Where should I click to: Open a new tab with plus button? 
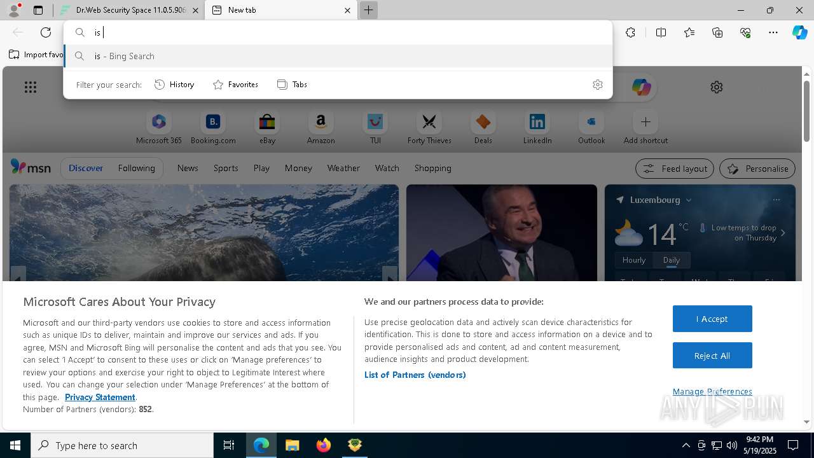(368, 10)
